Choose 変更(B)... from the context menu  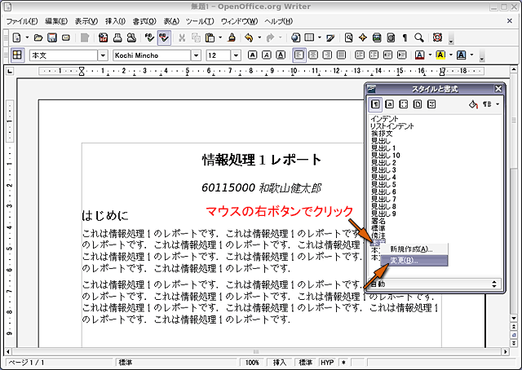pos(404,260)
